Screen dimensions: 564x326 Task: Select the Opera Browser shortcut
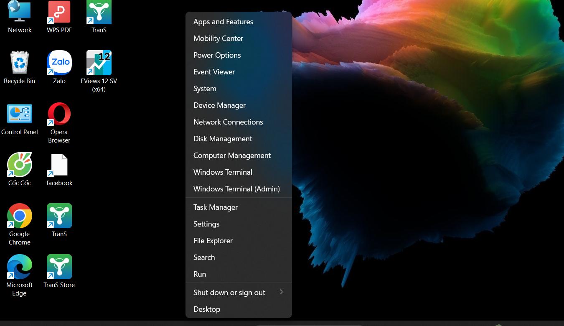59,123
